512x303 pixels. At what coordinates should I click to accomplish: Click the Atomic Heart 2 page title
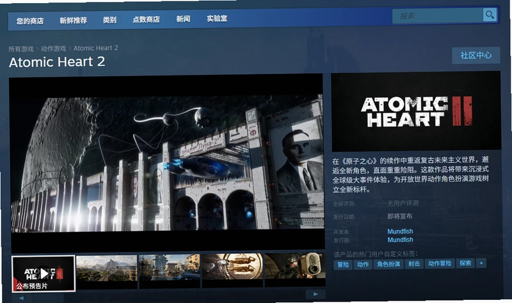tap(57, 62)
